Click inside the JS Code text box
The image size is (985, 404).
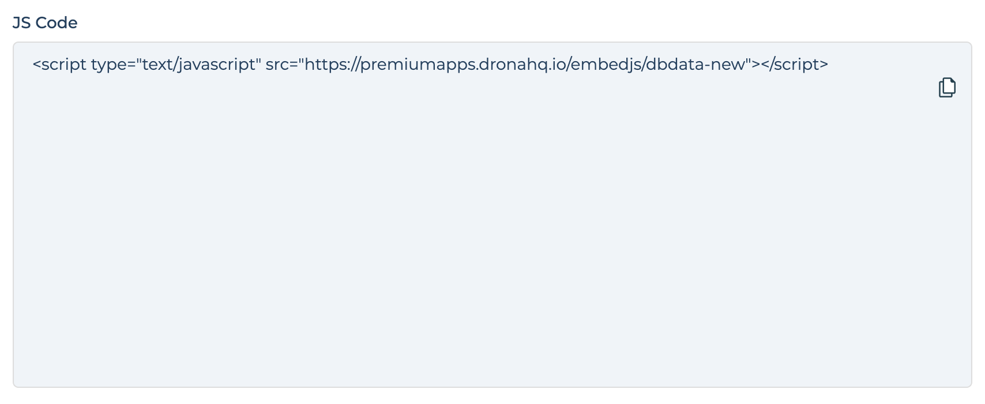click(492, 215)
